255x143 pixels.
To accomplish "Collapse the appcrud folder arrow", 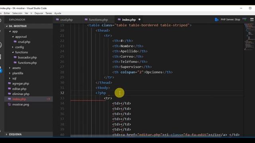I will click(13, 37).
